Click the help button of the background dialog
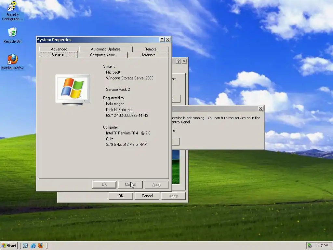 pyautogui.click(x=179, y=61)
